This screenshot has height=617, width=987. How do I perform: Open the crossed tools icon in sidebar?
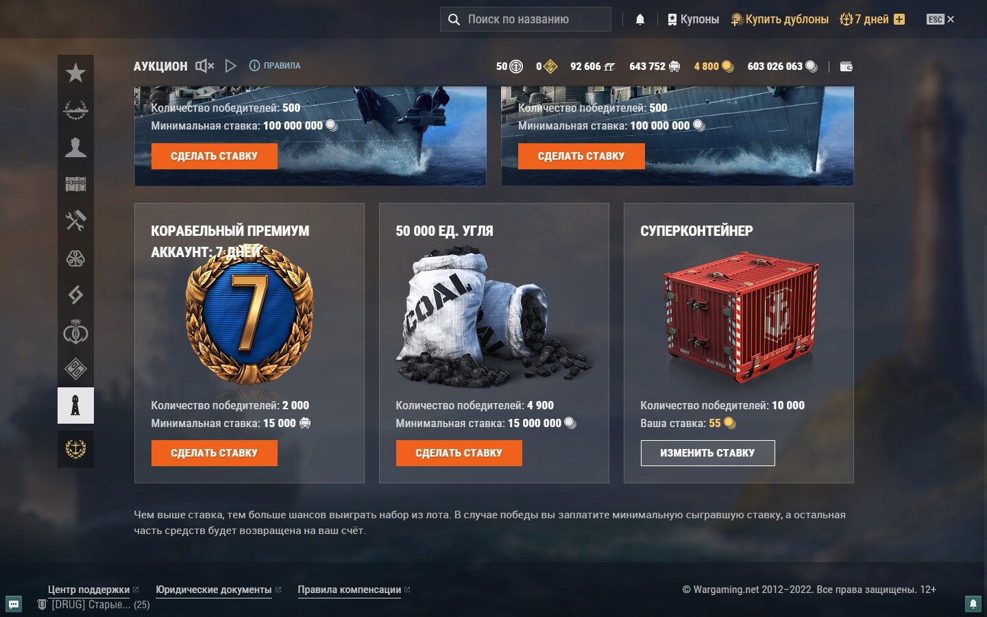tap(75, 221)
